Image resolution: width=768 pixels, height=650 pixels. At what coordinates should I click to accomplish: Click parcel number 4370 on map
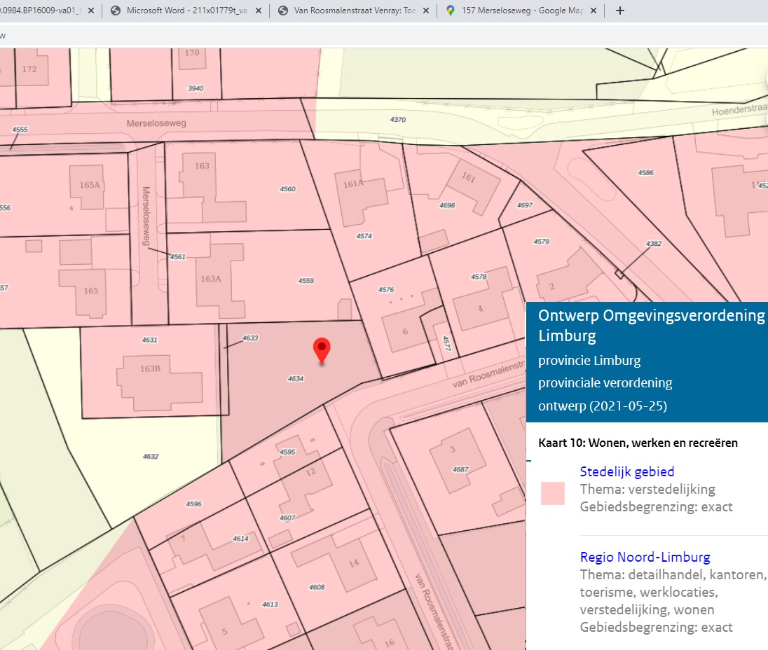(398, 120)
